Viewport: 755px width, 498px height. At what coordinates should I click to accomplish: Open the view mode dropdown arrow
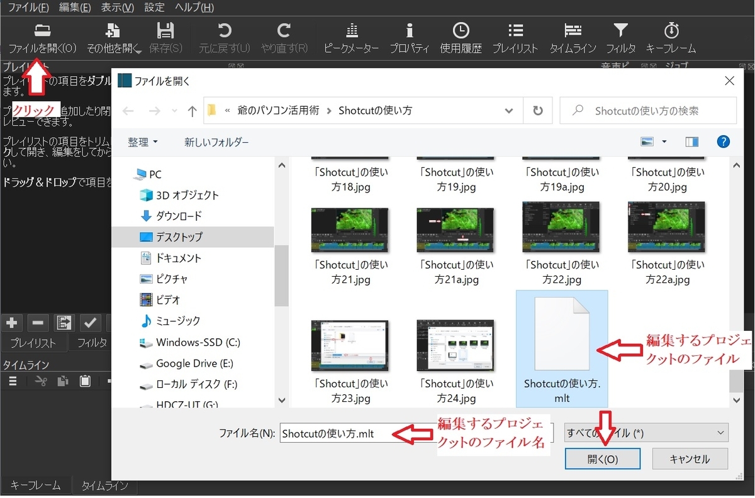click(664, 143)
